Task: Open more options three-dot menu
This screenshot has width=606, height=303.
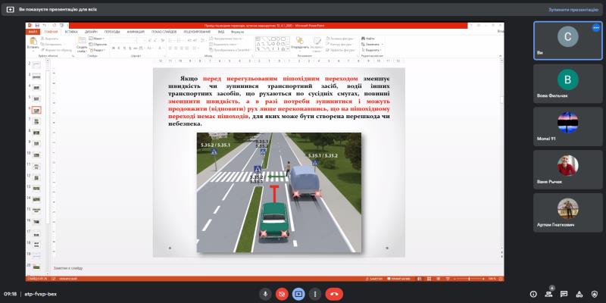Action: (x=315, y=293)
